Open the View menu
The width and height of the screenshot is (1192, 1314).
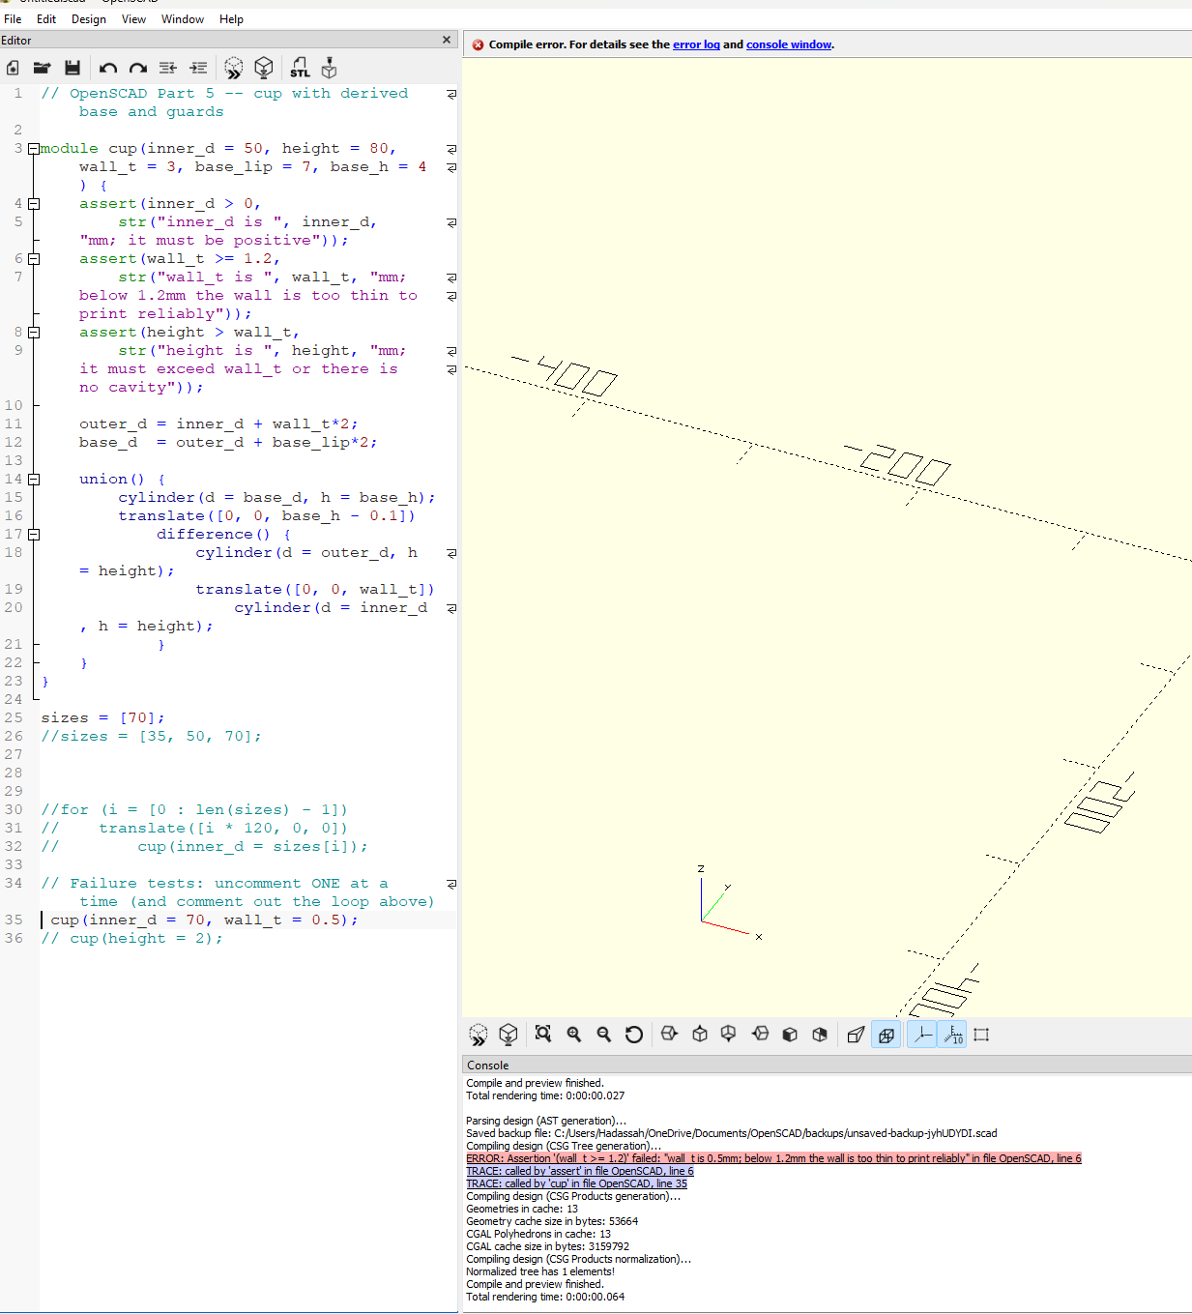pos(133,19)
